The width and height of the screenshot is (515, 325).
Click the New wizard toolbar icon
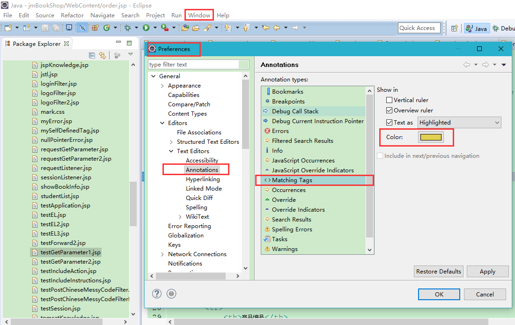(x=8, y=28)
